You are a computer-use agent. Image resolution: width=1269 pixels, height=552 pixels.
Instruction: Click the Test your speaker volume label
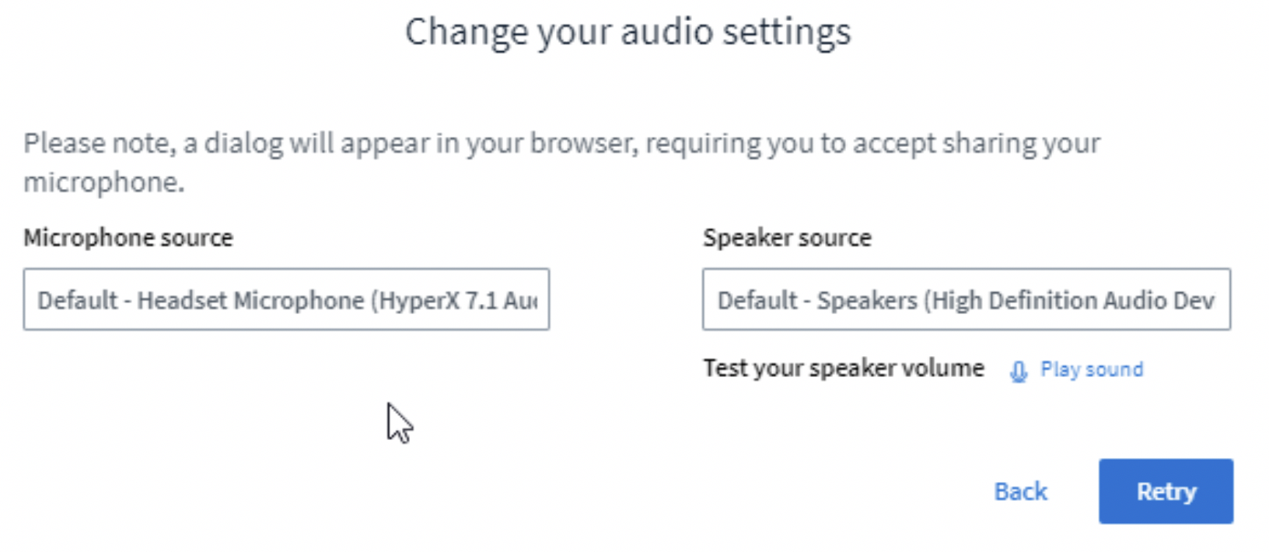pyautogui.click(x=844, y=368)
